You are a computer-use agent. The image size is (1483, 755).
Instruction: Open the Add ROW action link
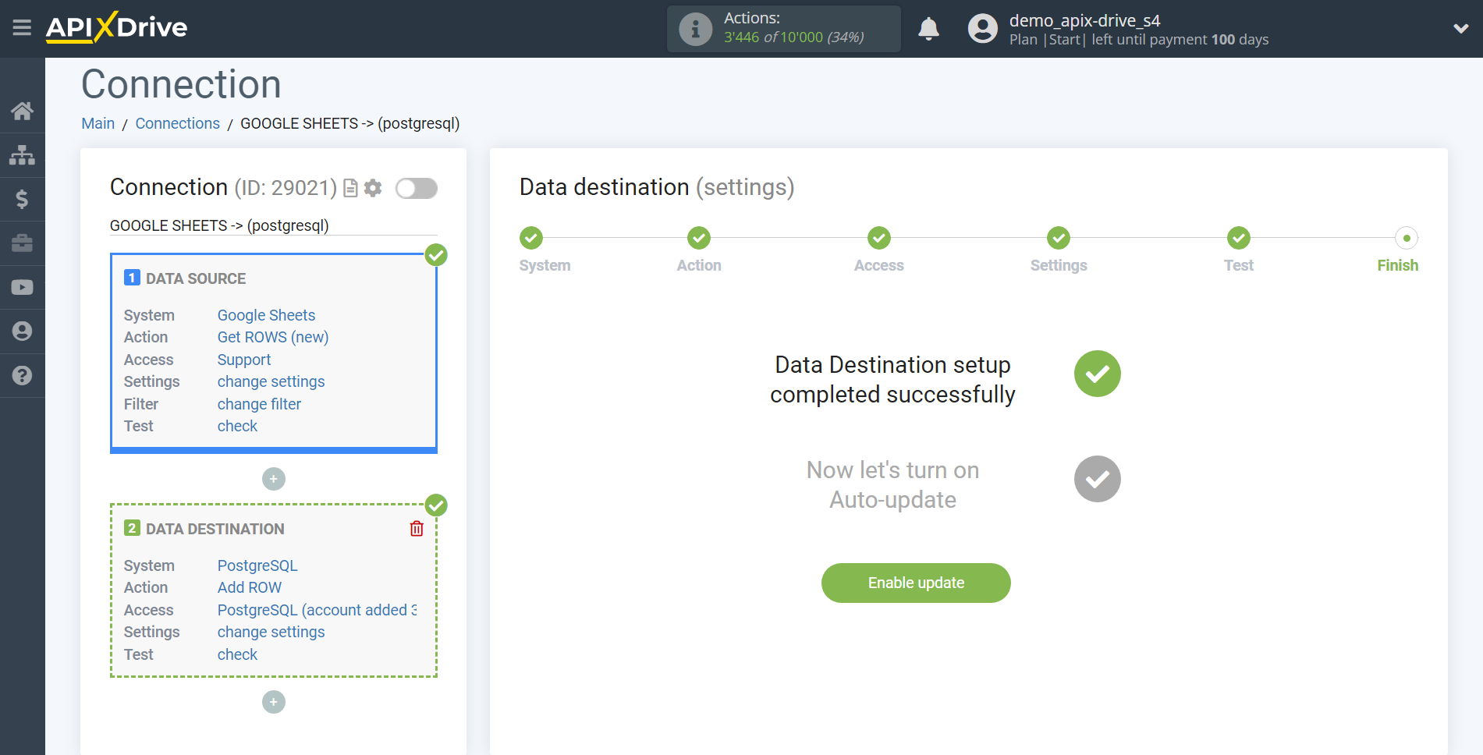[250, 587]
